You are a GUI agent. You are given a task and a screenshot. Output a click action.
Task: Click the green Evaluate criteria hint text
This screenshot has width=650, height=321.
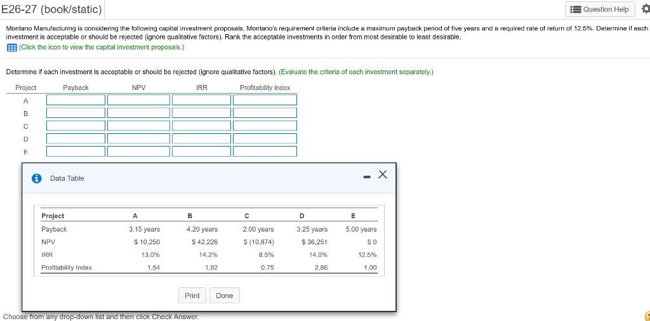coord(356,72)
